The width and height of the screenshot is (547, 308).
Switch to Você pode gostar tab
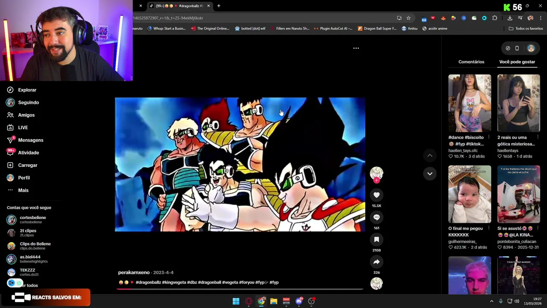pos(517,62)
